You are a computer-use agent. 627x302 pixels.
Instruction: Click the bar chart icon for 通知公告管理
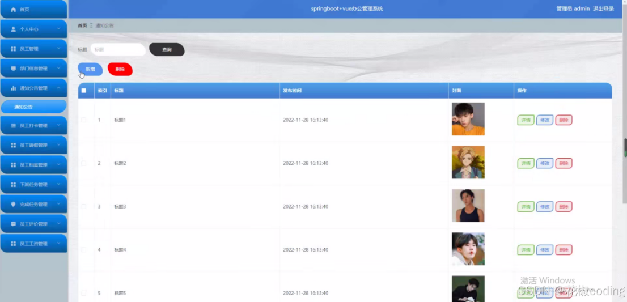coord(13,88)
